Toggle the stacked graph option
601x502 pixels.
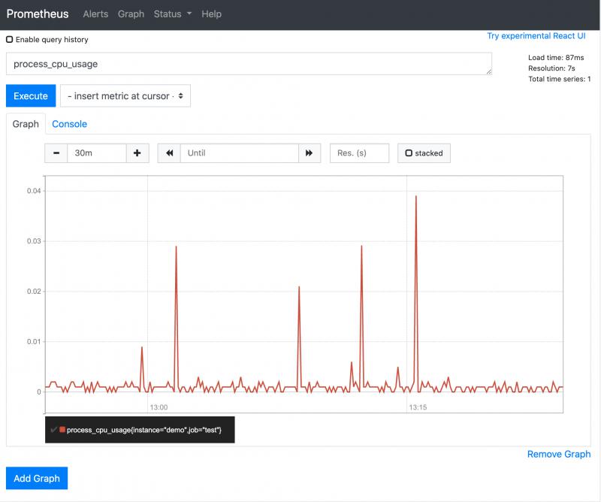(x=424, y=153)
